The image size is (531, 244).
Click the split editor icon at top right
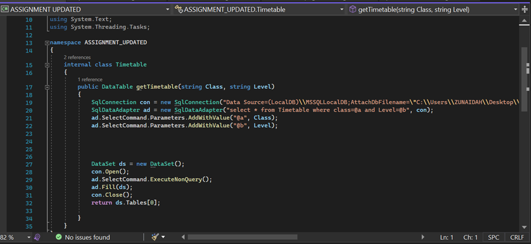[525, 9]
